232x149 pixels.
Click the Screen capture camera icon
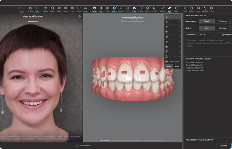(x=223, y=34)
